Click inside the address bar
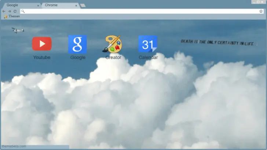Screen dimensions: 267x150 [139, 11]
